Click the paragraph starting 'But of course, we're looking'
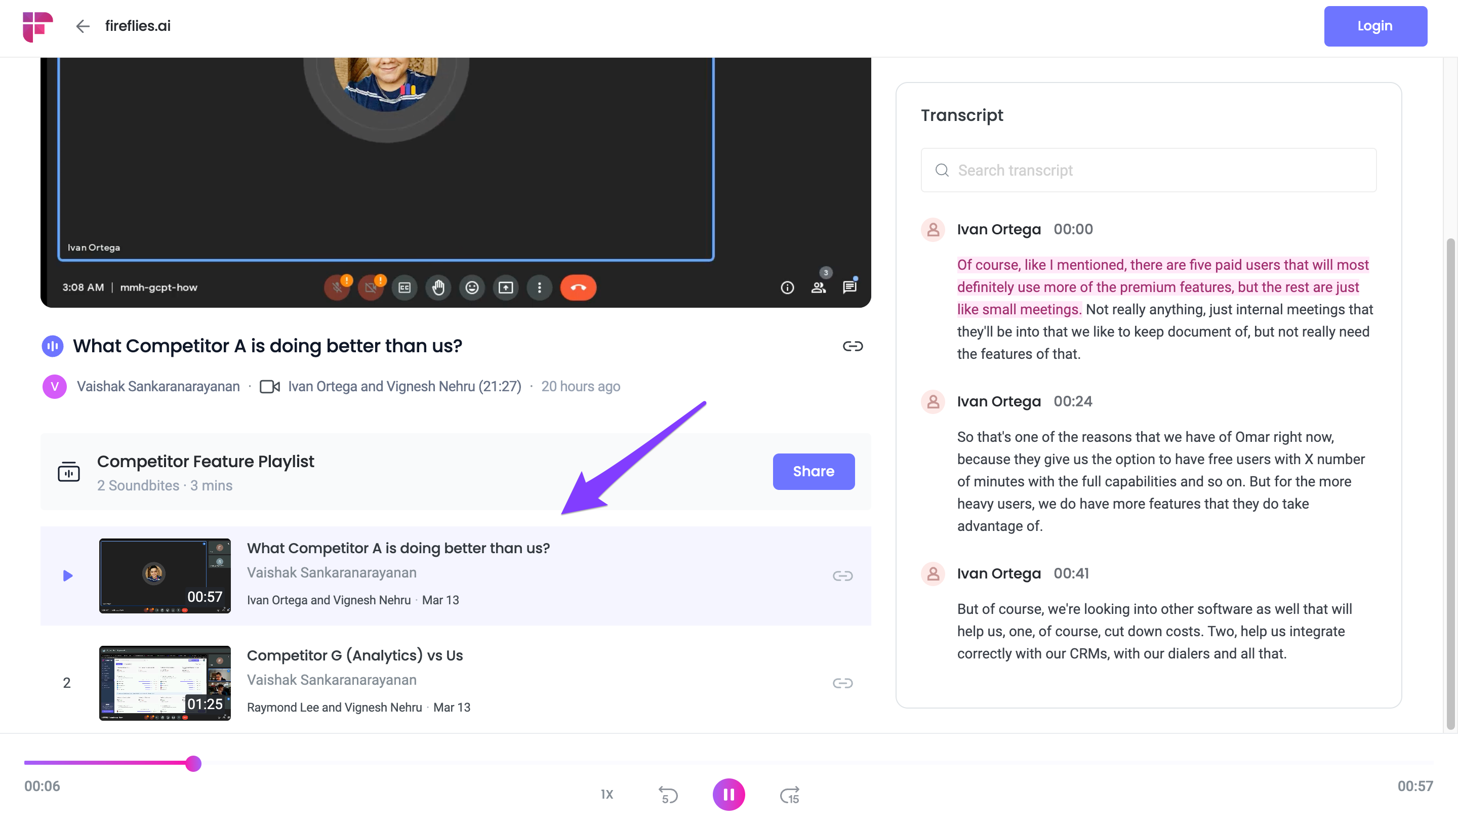The width and height of the screenshot is (1458, 827). pyautogui.click(x=1155, y=631)
